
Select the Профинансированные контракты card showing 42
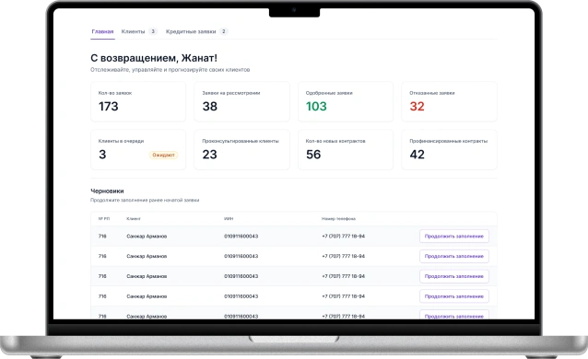tap(449, 149)
